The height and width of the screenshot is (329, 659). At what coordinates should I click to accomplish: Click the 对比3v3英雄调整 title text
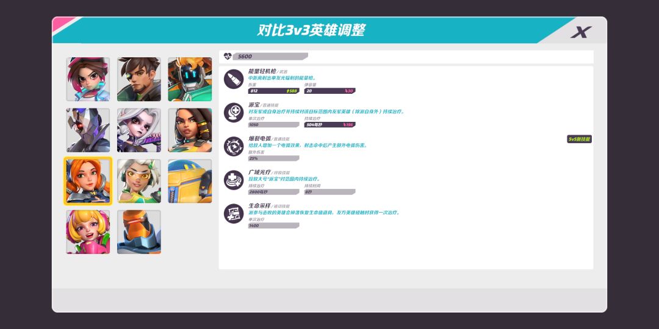coord(311,30)
